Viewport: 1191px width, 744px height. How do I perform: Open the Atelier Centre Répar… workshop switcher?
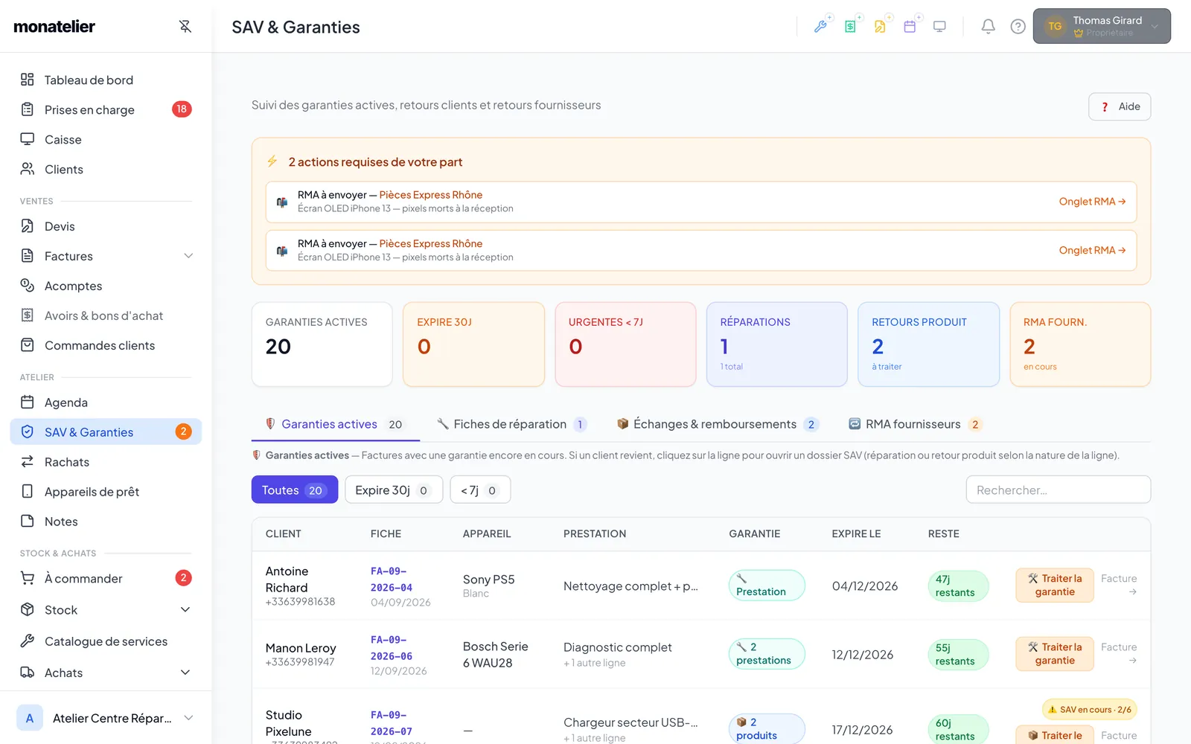(x=106, y=718)
